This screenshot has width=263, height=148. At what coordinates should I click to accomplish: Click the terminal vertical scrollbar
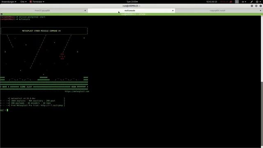coord(262,81)
